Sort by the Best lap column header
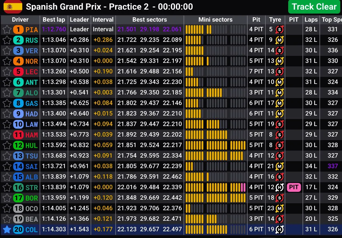 point(54,20)
